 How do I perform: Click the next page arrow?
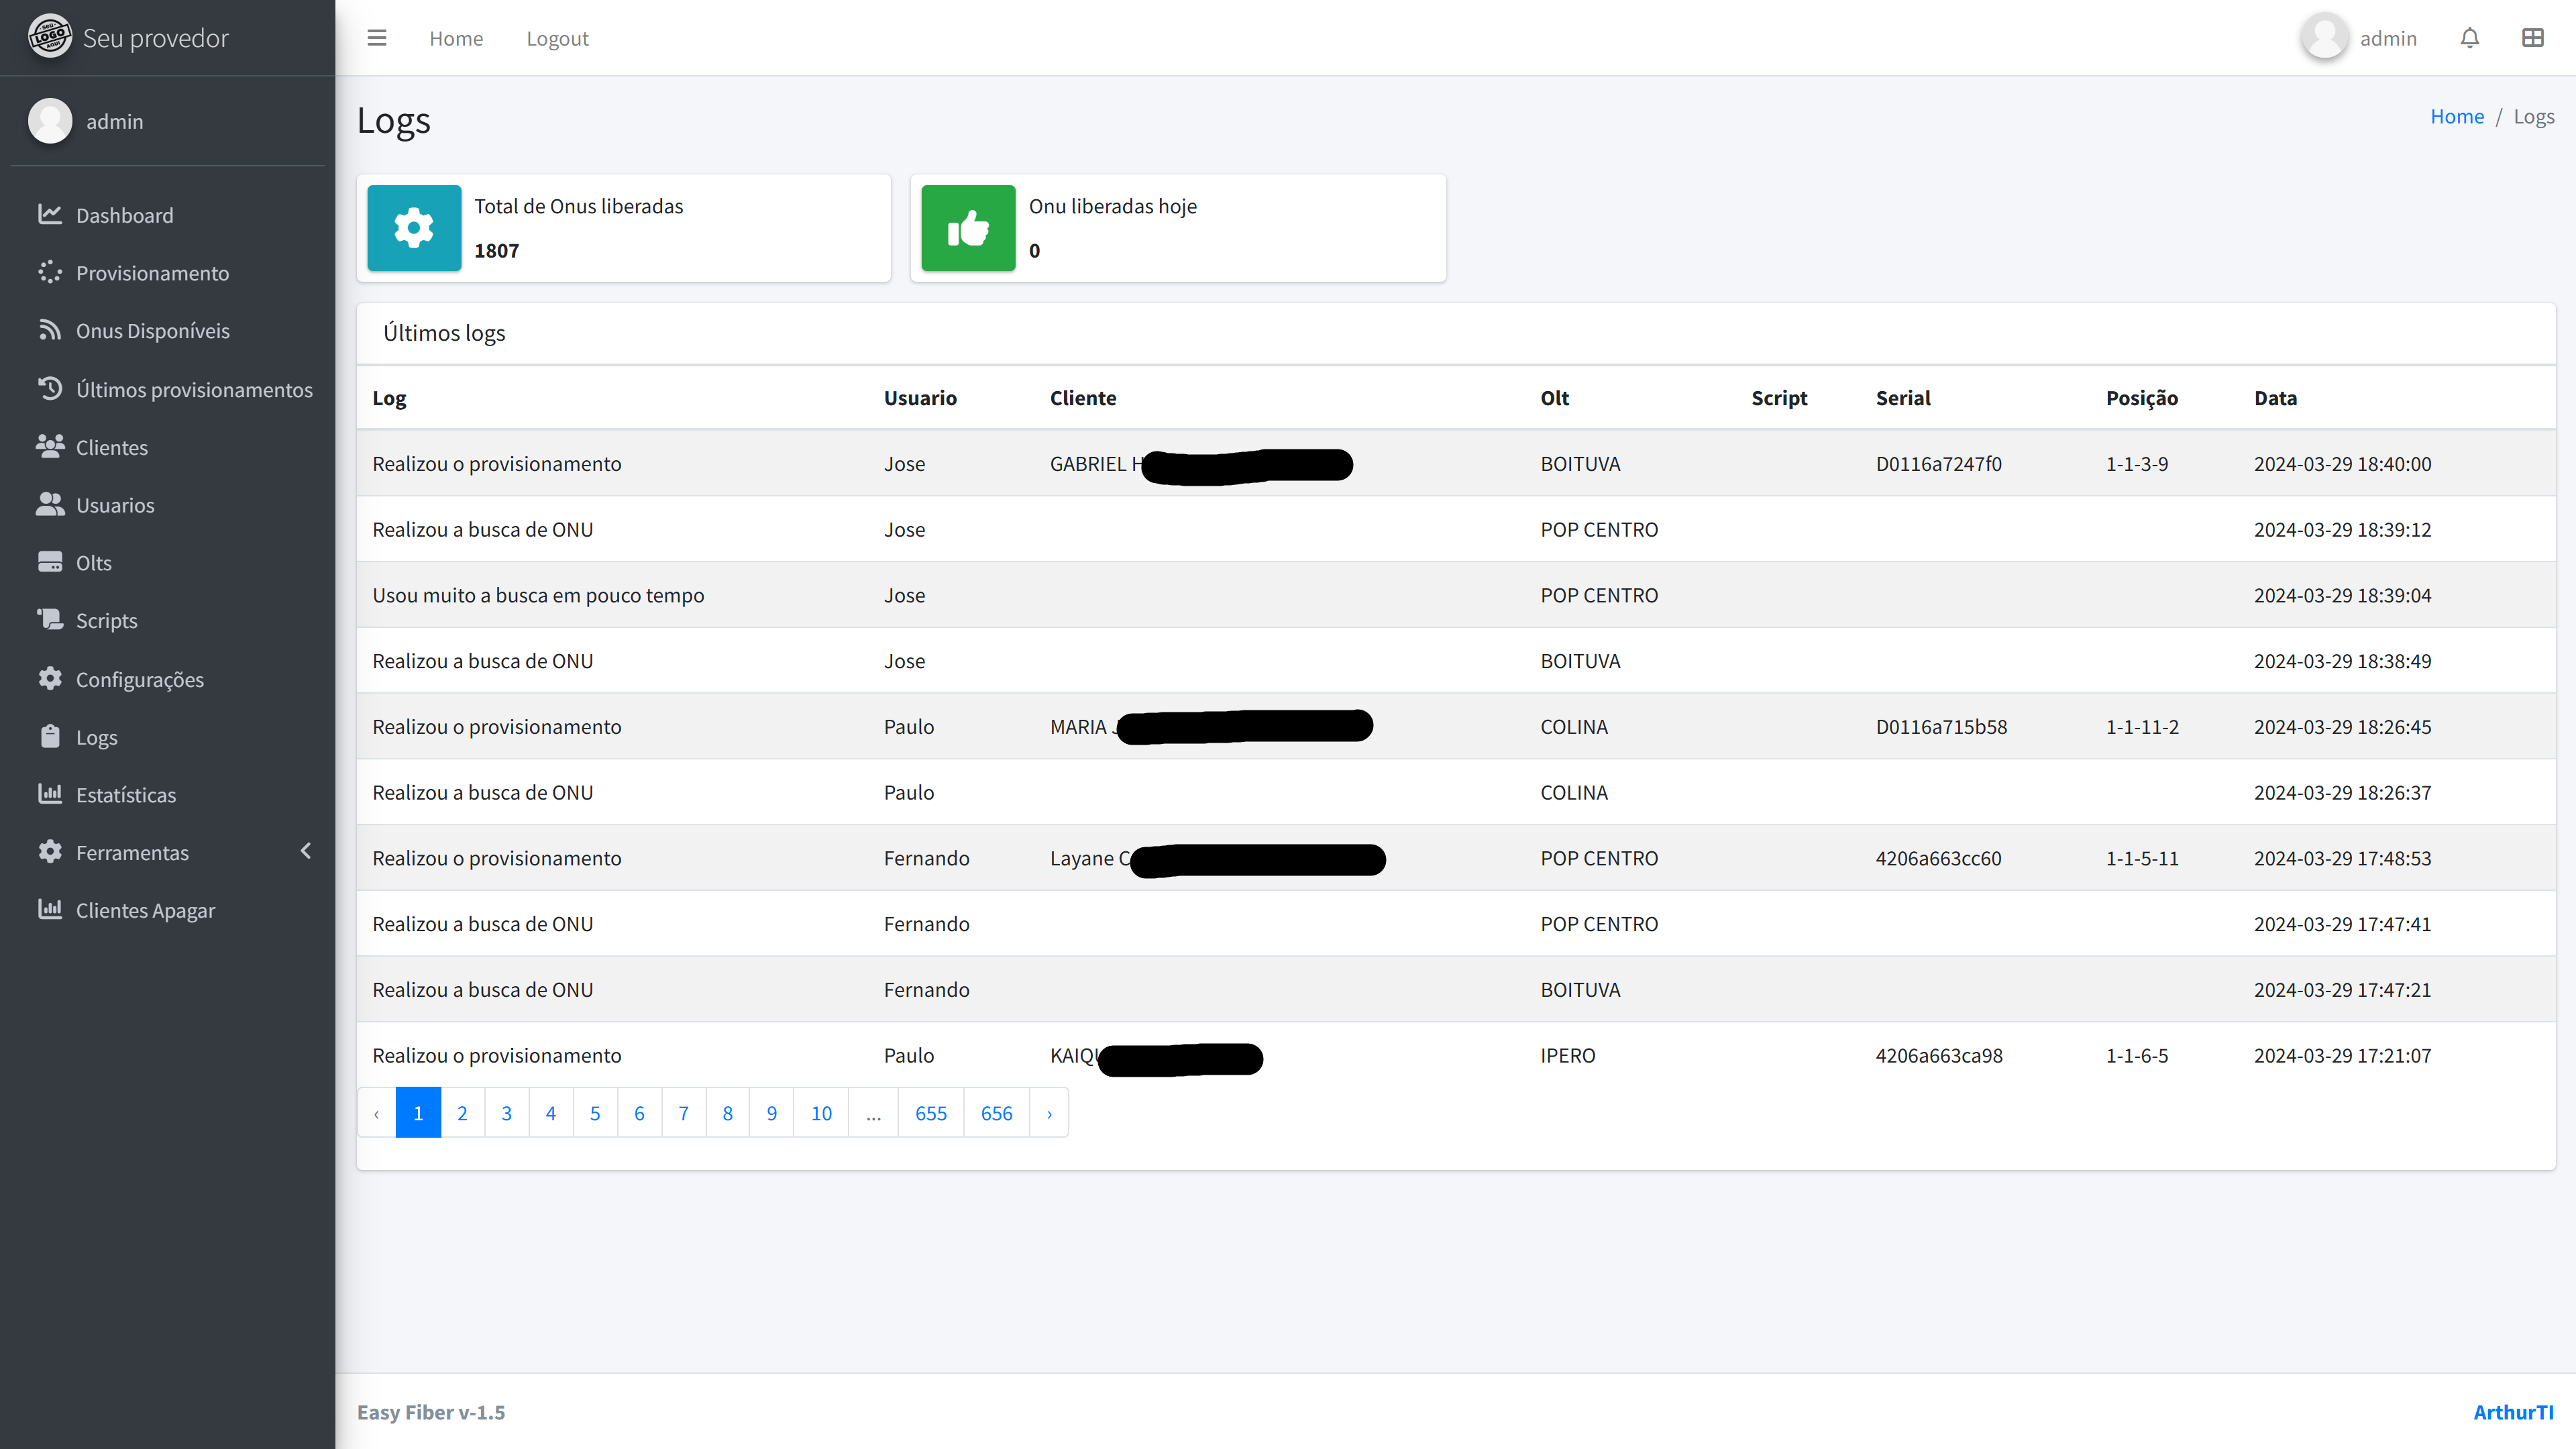1049,1112
